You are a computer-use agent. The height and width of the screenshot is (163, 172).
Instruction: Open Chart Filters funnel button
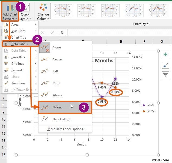165,75
